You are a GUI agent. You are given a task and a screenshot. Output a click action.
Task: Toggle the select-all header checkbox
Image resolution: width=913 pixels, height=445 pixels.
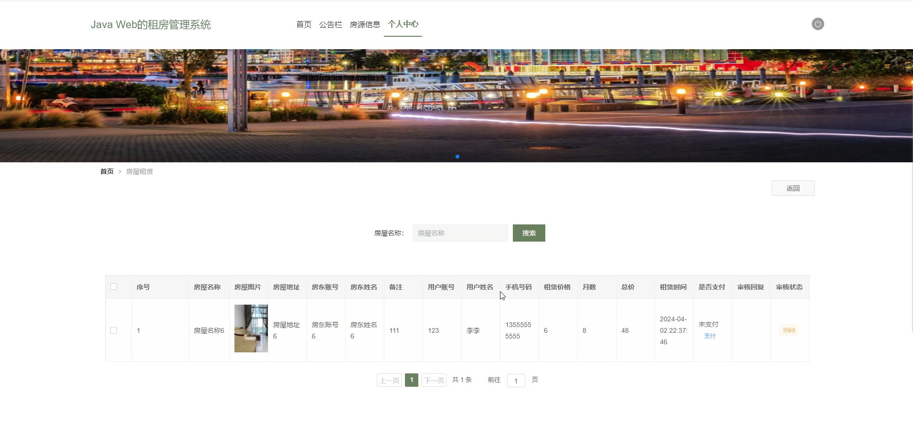114,286
